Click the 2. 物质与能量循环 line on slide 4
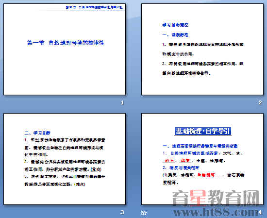 (x=181, y=168)
